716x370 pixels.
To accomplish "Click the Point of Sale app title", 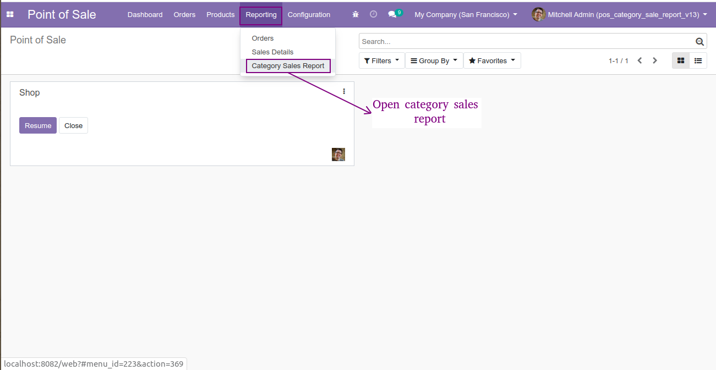I will 62,14.
